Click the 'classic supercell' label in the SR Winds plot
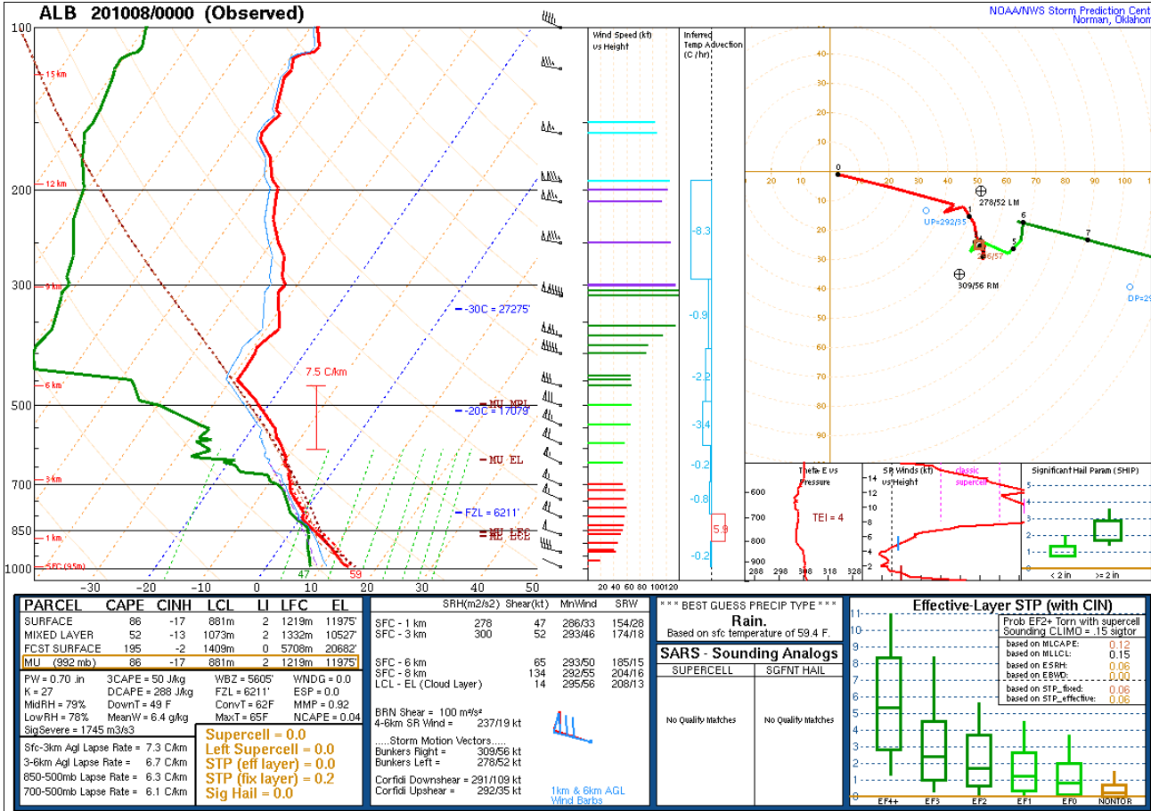Screen dimensions: 1151x811 973,474
